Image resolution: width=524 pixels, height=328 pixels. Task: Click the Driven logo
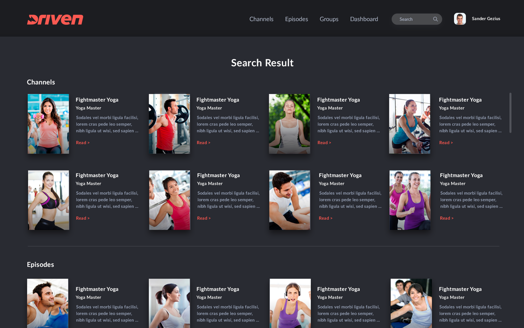click(x=55, y=19)
